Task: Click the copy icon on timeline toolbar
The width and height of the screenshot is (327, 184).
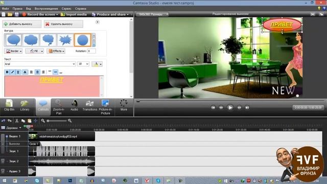Action: pyautogui.click(x=23, y=121)
